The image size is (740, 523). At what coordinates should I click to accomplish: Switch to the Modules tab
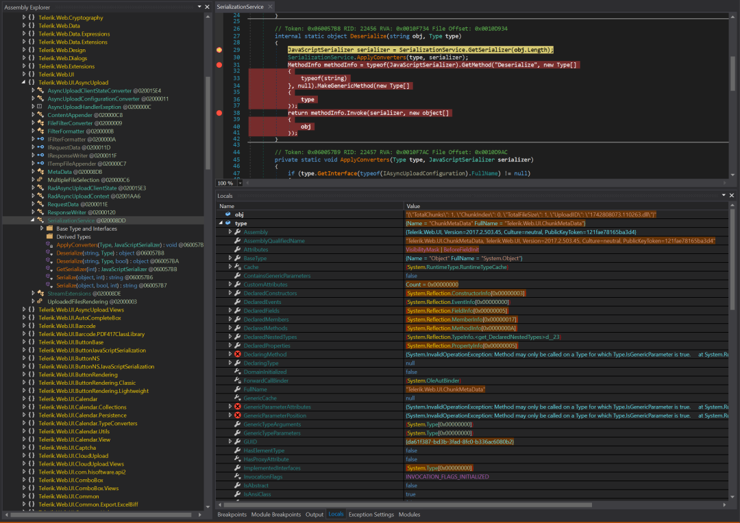point(409,515)
